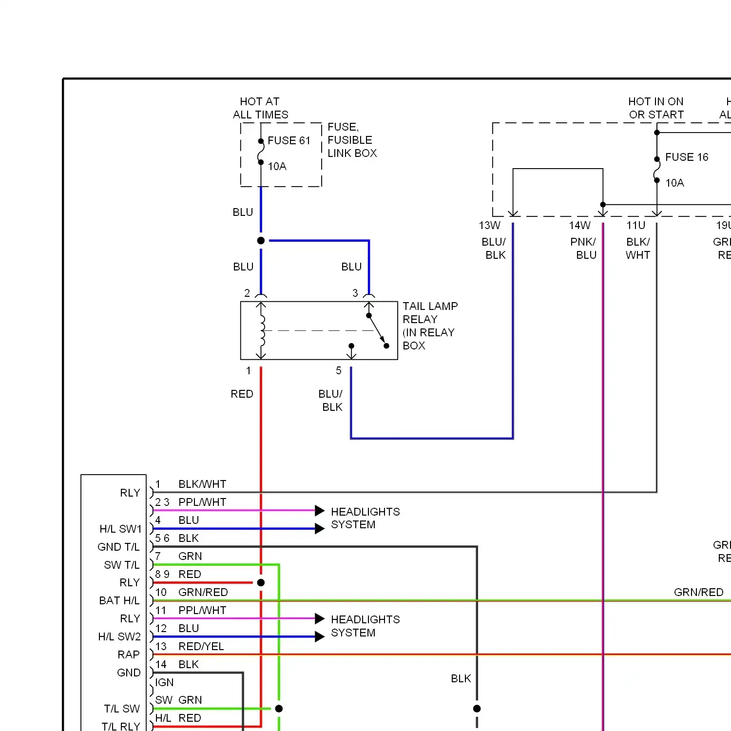The height and width of the screenshot is (731, 731).
Task: Click the SW T/L pin label
Action: (122, 565)
